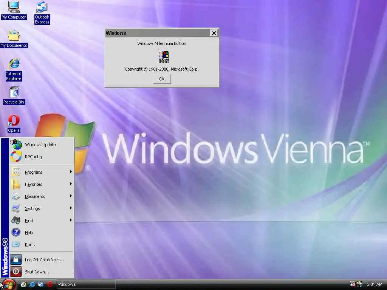Select the Opera desktop shortcut
This screenshot has width=387, height=290.
coord(14,124)
